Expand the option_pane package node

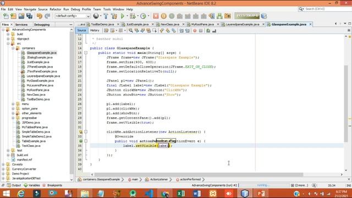pos(13,109)
